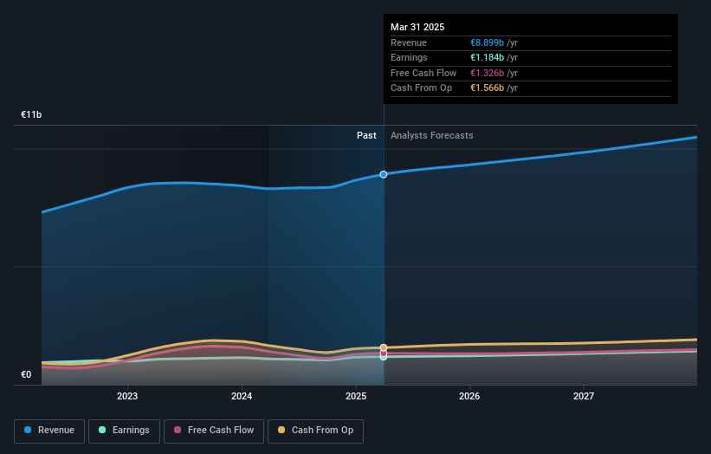Screen dimensions: 711x454
Task: Click the Past label on the chart
Action: 366,136
